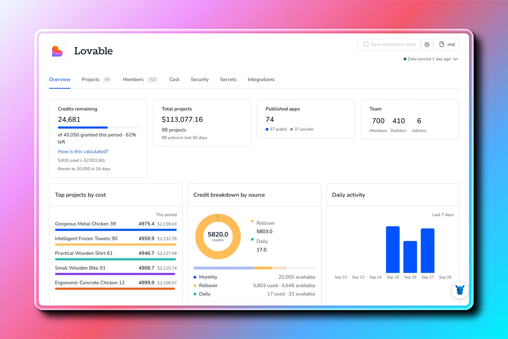Viewport: 508px width, 339px height.
Task: Click the credits remaining progress bar
Action: pos(98,127)
